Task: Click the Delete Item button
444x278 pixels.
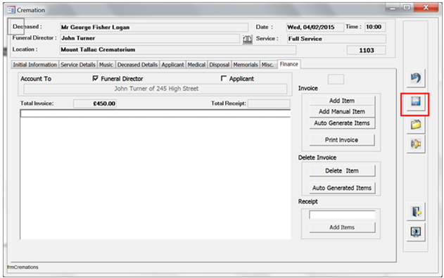Action: point(342,171)
